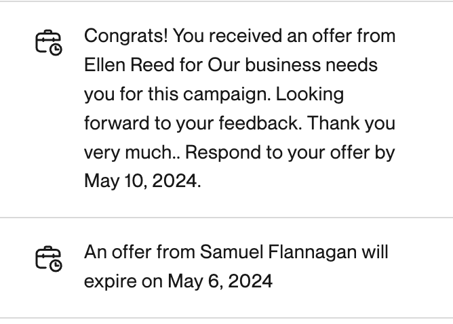Select the name Samuel Flannagan
Screen dimensions: 453x324
[278, 252]
